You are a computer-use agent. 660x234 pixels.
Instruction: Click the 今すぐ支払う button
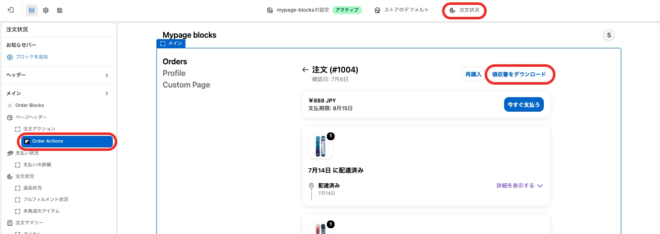tap(523, 104)
